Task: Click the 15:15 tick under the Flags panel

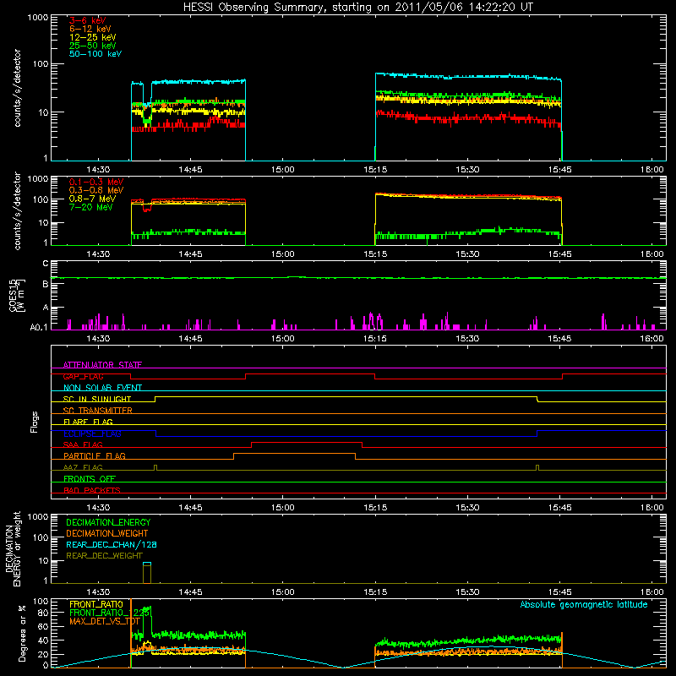Action: click(x=375, y=508)
